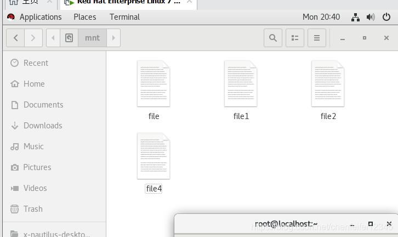
Task: Select the file2 document thumbnail
Action: tap(328, 83)
